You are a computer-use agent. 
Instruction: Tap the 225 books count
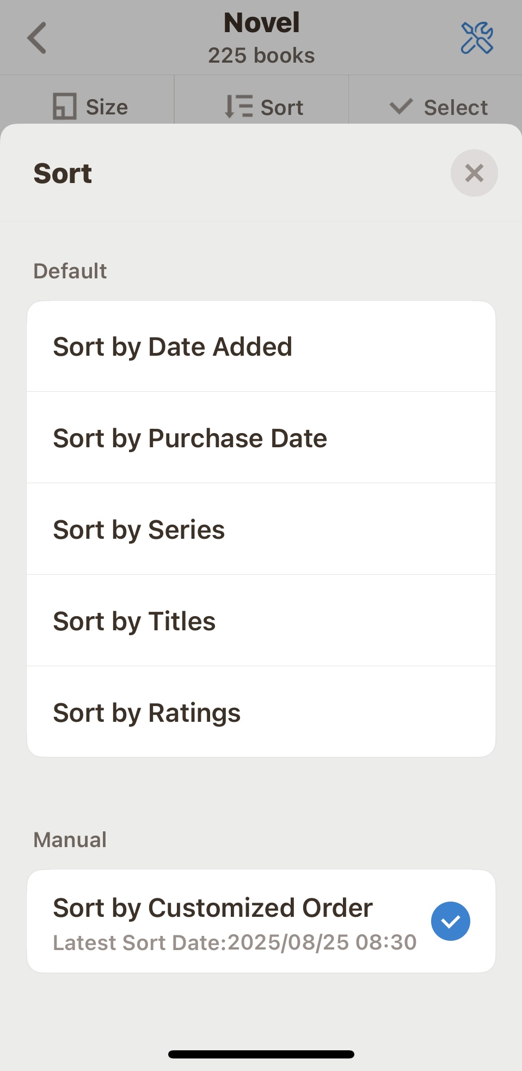[261, 56]
